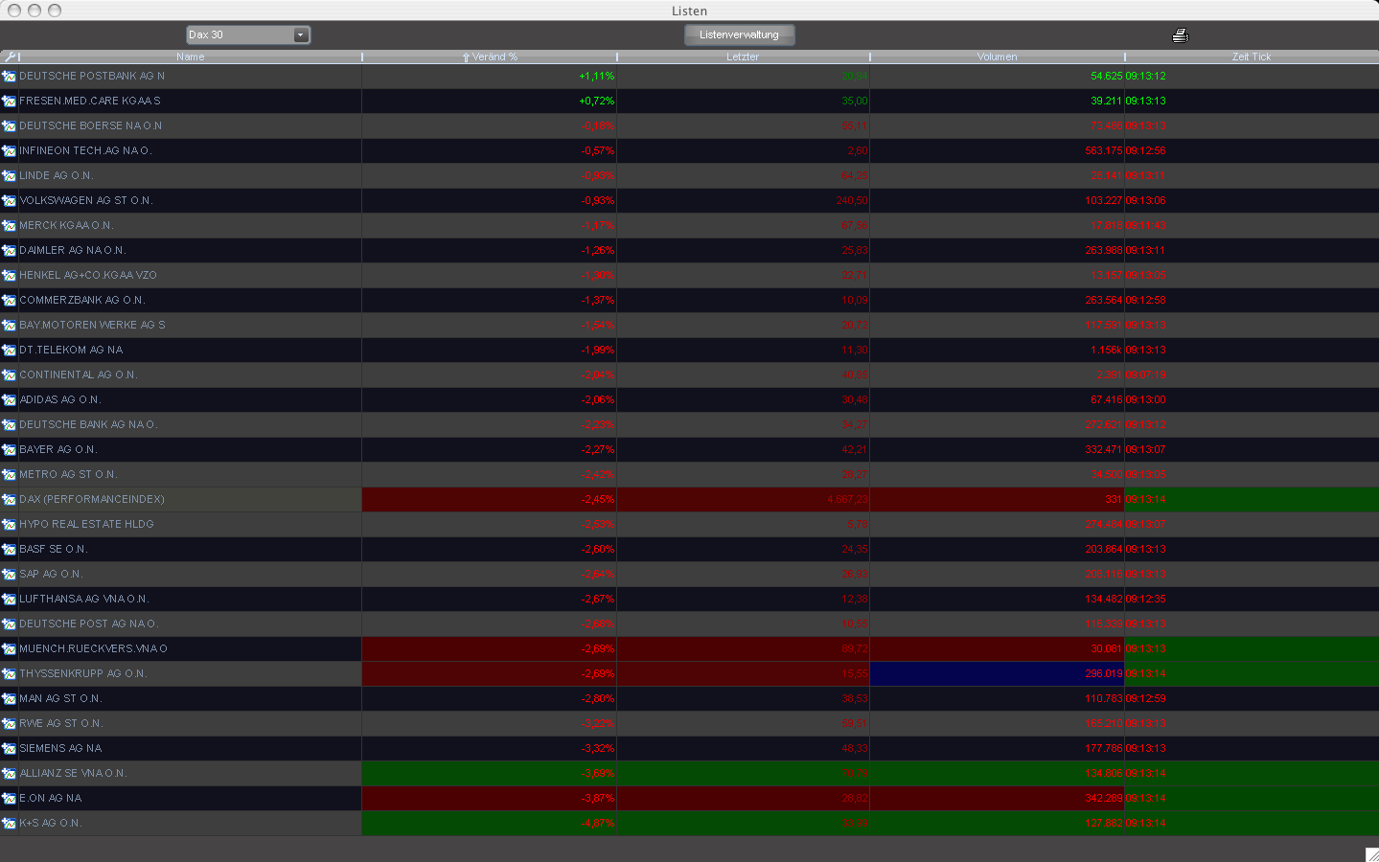
Task: Select the -1,99% change for DT.TELEKOM
Action: coord(598,350)
